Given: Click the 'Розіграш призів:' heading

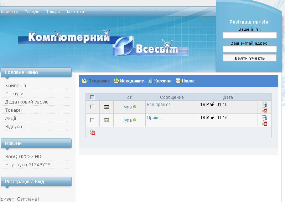Looking at the screenshot, I should coord(250,22).
